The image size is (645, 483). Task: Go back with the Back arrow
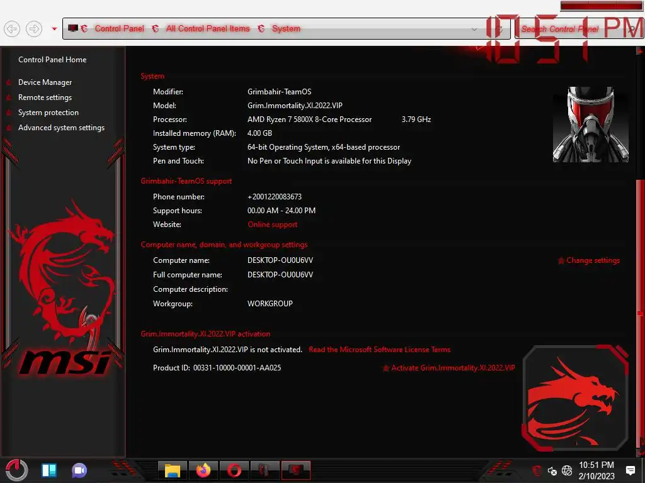[x=12, y=29]
